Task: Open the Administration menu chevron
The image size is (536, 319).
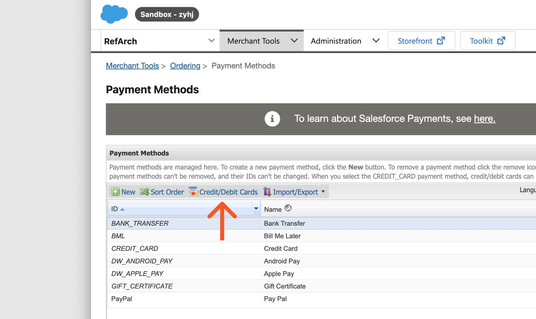Action: click(376, 41)
